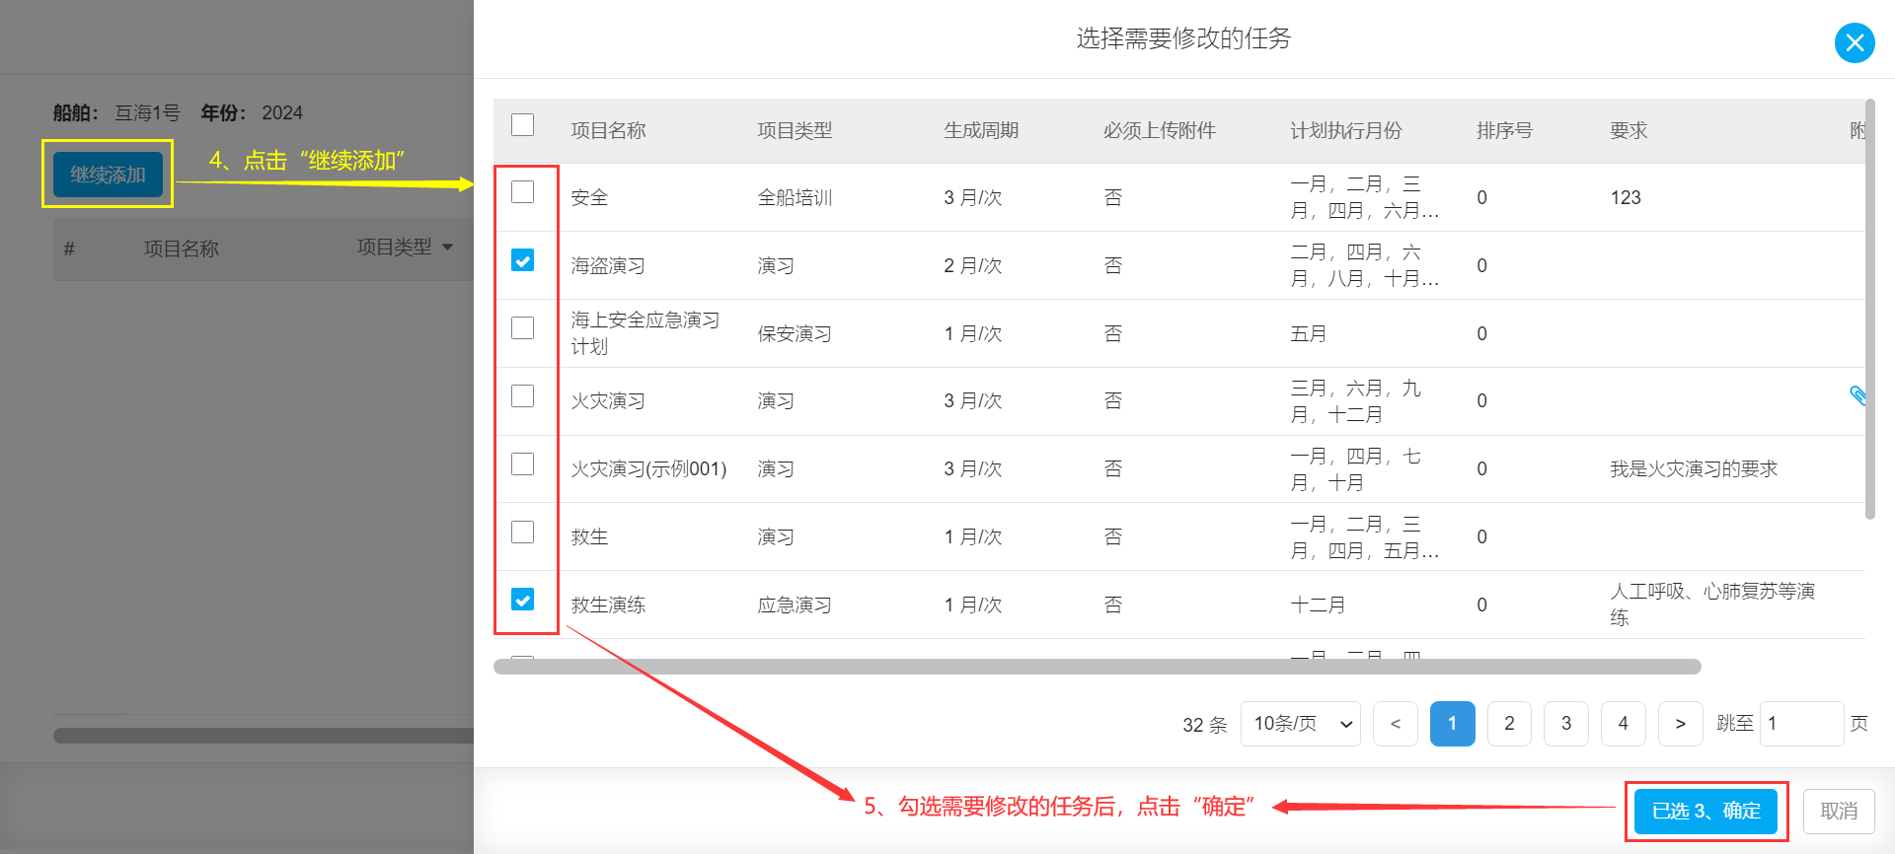Toggle the select-all checkbox in table header

[x=522, y=124]
